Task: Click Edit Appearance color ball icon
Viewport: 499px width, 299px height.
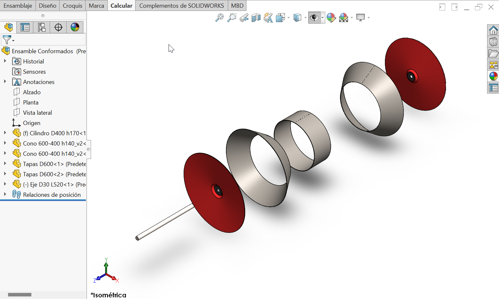Action: tap(331, 18)
